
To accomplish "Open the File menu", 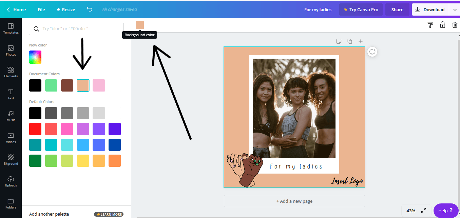I will 41,9.
